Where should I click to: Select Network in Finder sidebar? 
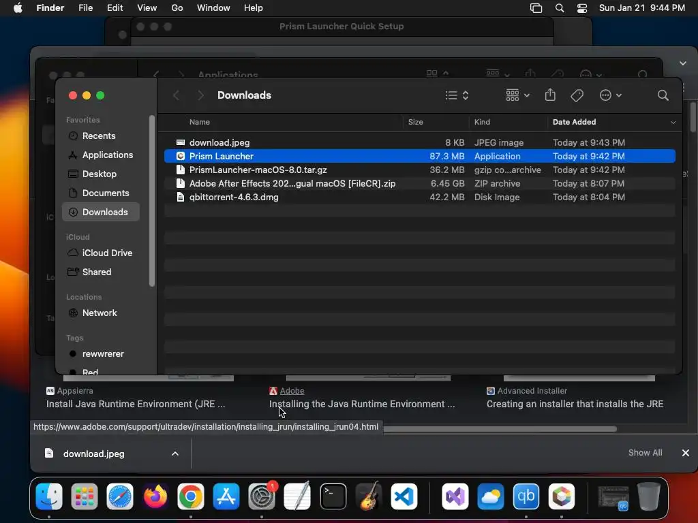[x=101, y=313]
